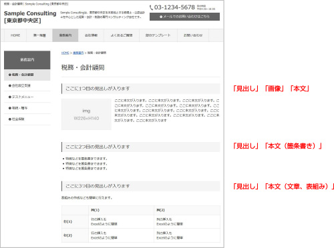The height and width of the screenshot is (248, 334).
Task: Click the img W226×H140 placeholder image
Action: [x=86, y=114]
